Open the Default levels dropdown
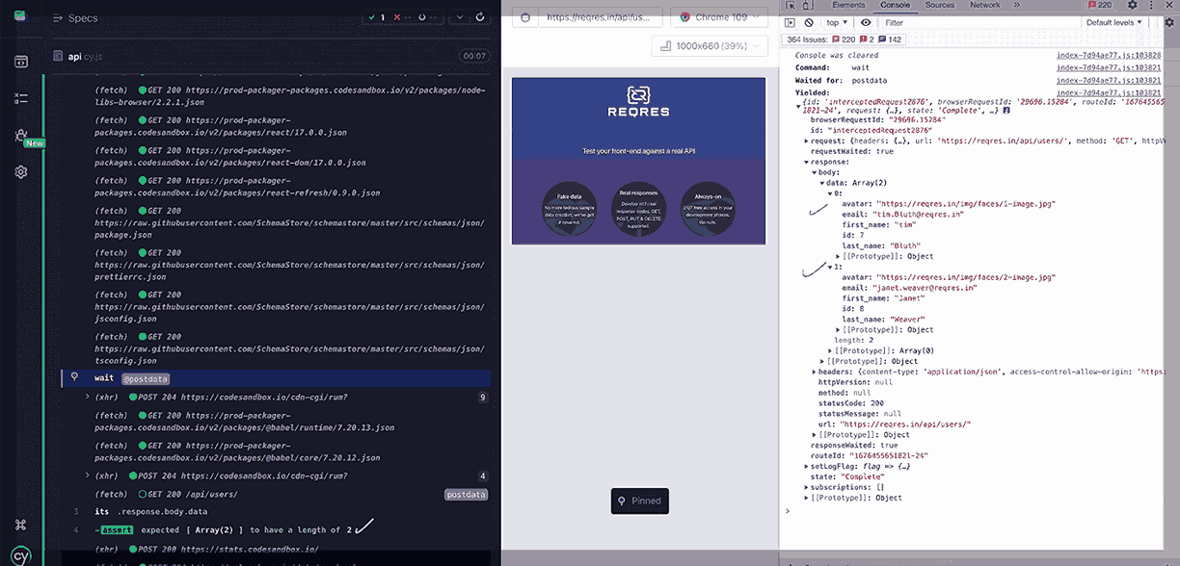 1113,21
